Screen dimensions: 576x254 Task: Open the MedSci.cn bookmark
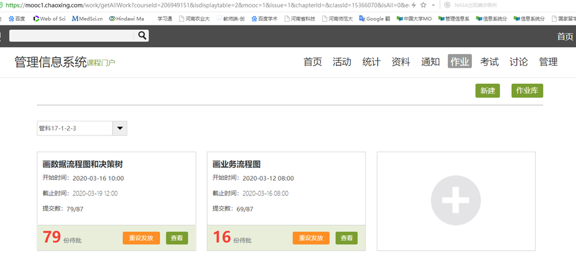coord(88,19)
